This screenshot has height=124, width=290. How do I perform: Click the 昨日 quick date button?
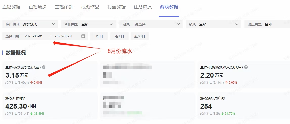pyautogui.click(x=99, y=36)
